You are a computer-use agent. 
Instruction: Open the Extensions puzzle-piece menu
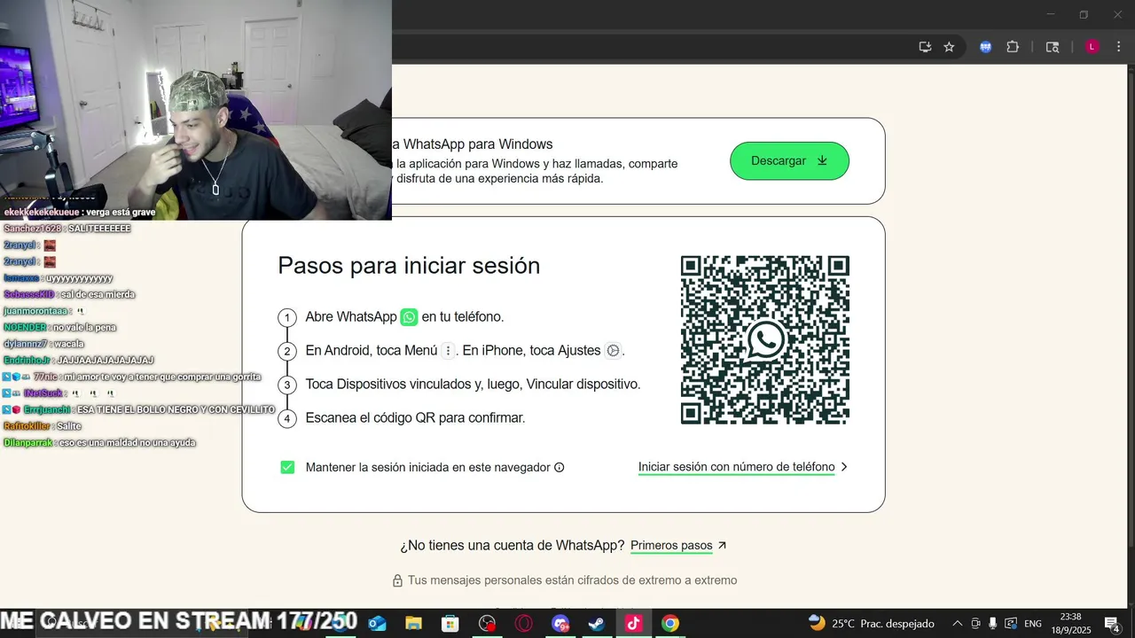point(1013,47)
